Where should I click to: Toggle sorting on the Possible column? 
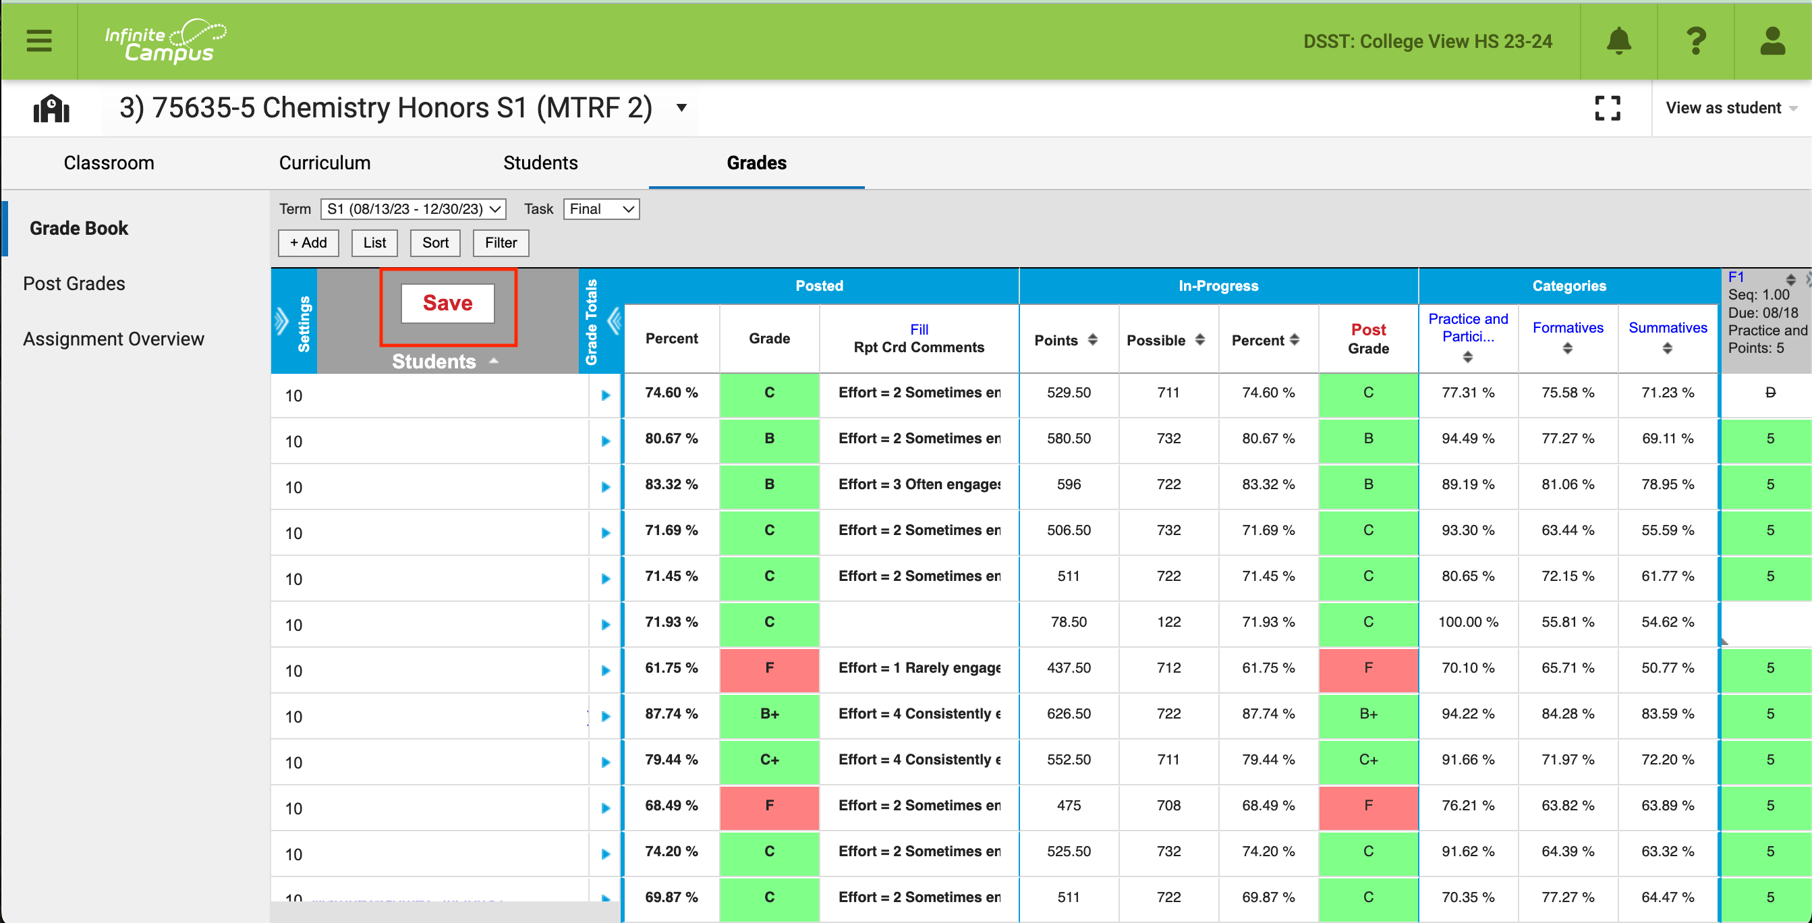(1201, 340)
